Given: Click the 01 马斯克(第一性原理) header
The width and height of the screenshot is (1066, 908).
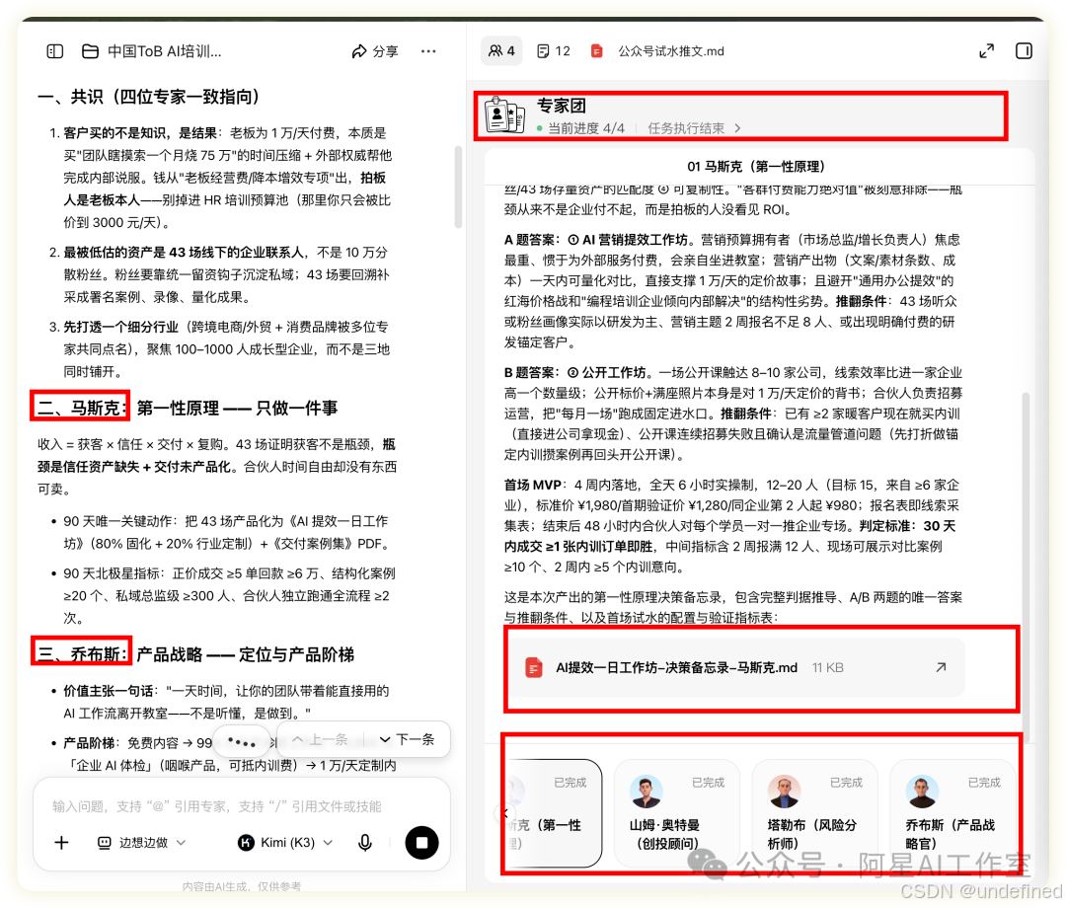Looking at the screenshot, I should click(x=756, y=167).
